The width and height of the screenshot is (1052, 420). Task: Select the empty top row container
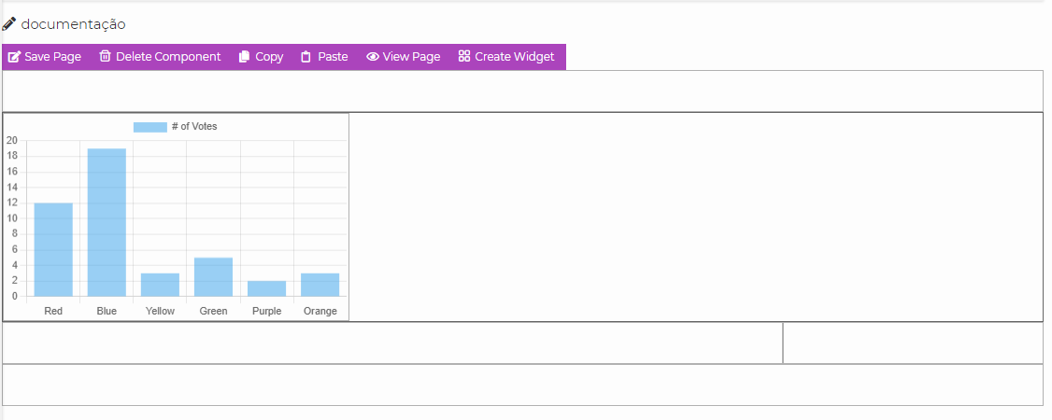(522, 91)
